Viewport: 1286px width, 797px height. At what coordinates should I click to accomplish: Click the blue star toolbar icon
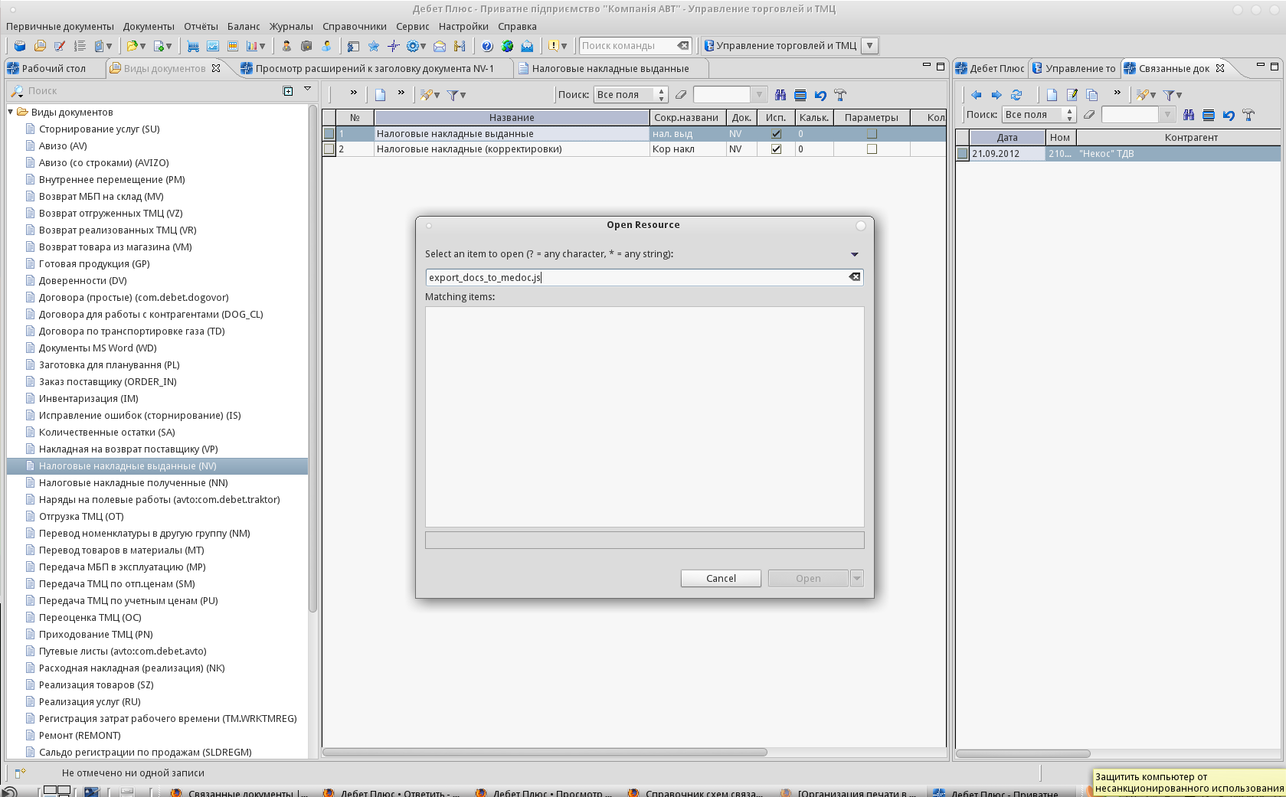pos(374,46)
